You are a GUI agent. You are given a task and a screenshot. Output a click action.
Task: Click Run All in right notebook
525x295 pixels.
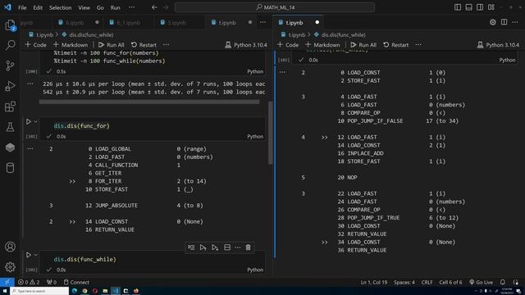coord(363,45)
